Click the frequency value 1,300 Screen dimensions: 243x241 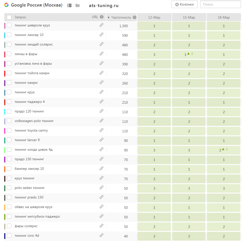click(124, 26)
